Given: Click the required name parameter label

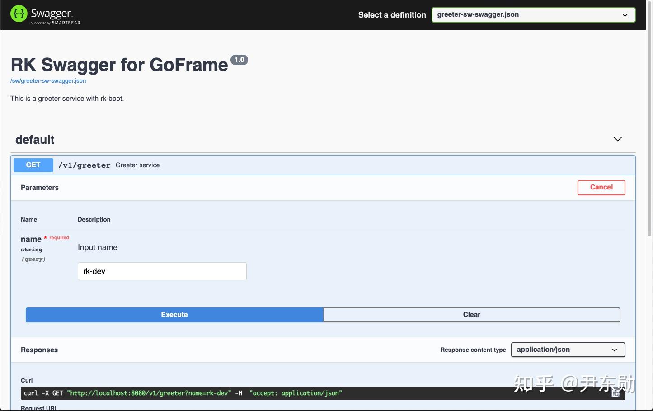Looking at the screenshot, I should pos(31,239).
